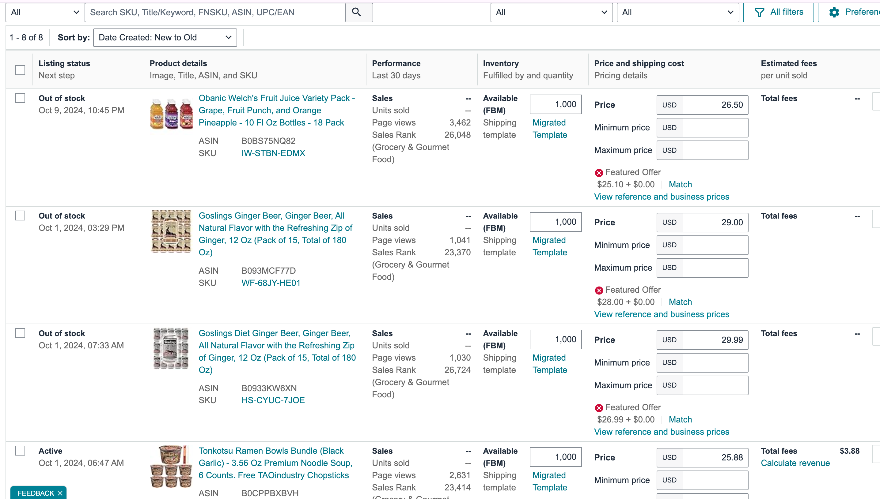The width and height of the screenshot is (880, 499).
Task: Select ASIN text B093MCF77D
Action: click(268, 271)
